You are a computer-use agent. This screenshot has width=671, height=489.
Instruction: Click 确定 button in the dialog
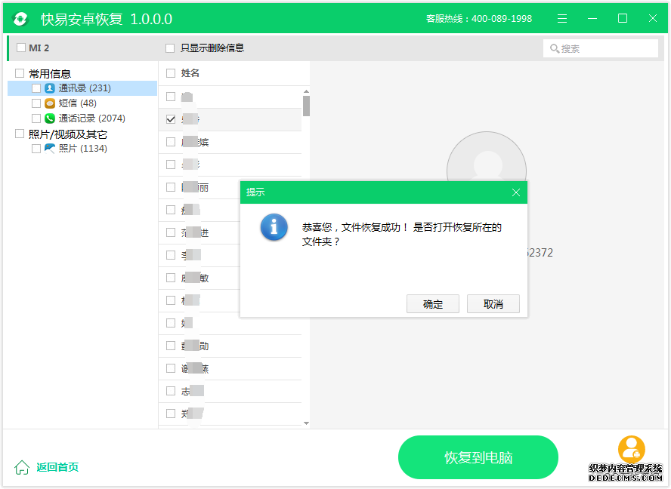tap(433, 304)
